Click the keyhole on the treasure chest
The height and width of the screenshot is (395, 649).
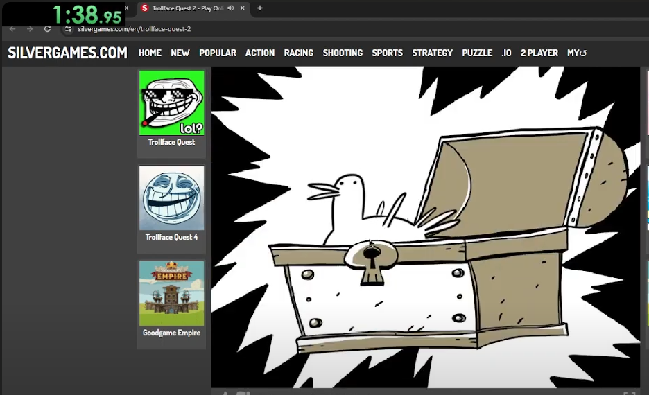[372, 263]
